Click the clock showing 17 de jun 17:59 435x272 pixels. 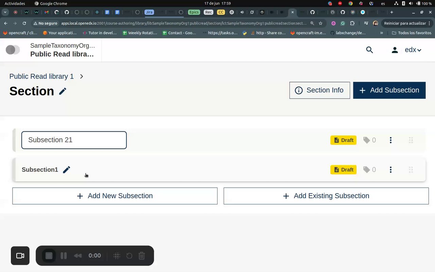click(x=217, y=3)
